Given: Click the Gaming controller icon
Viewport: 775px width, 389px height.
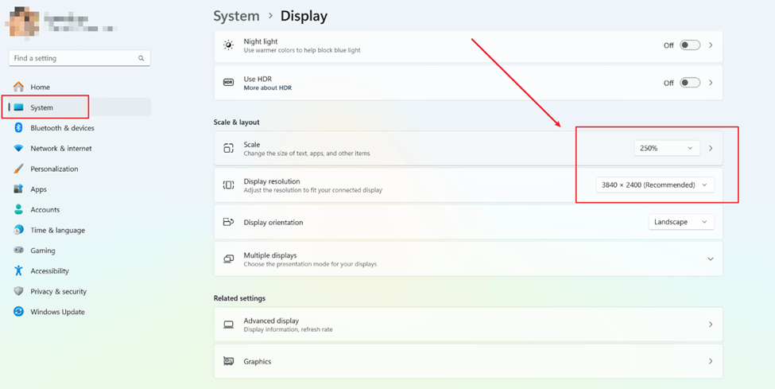Looking at the screenshot, I should click(19, 251).
